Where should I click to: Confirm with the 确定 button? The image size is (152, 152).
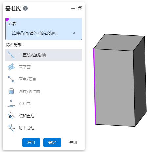pos(52,142)
